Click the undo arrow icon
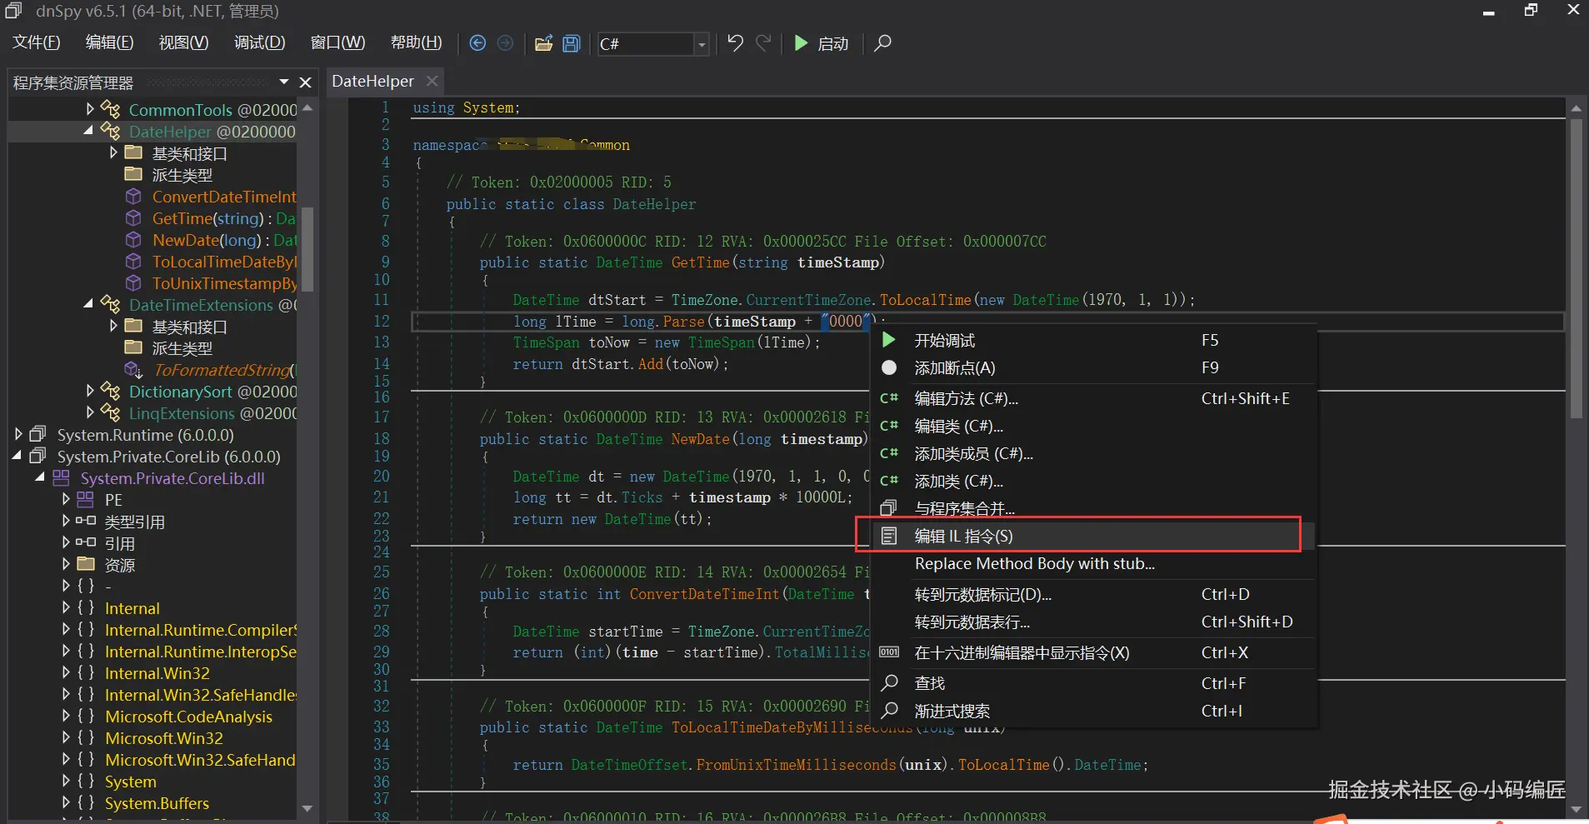 click(734, 43)
